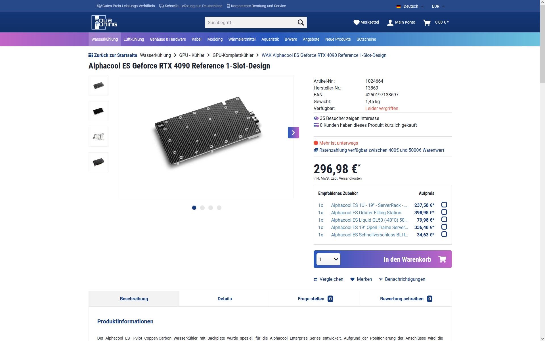Screen dimensions: 545x341
Task: Open the Deutsch language dropdown
Action: click(410, 6)
